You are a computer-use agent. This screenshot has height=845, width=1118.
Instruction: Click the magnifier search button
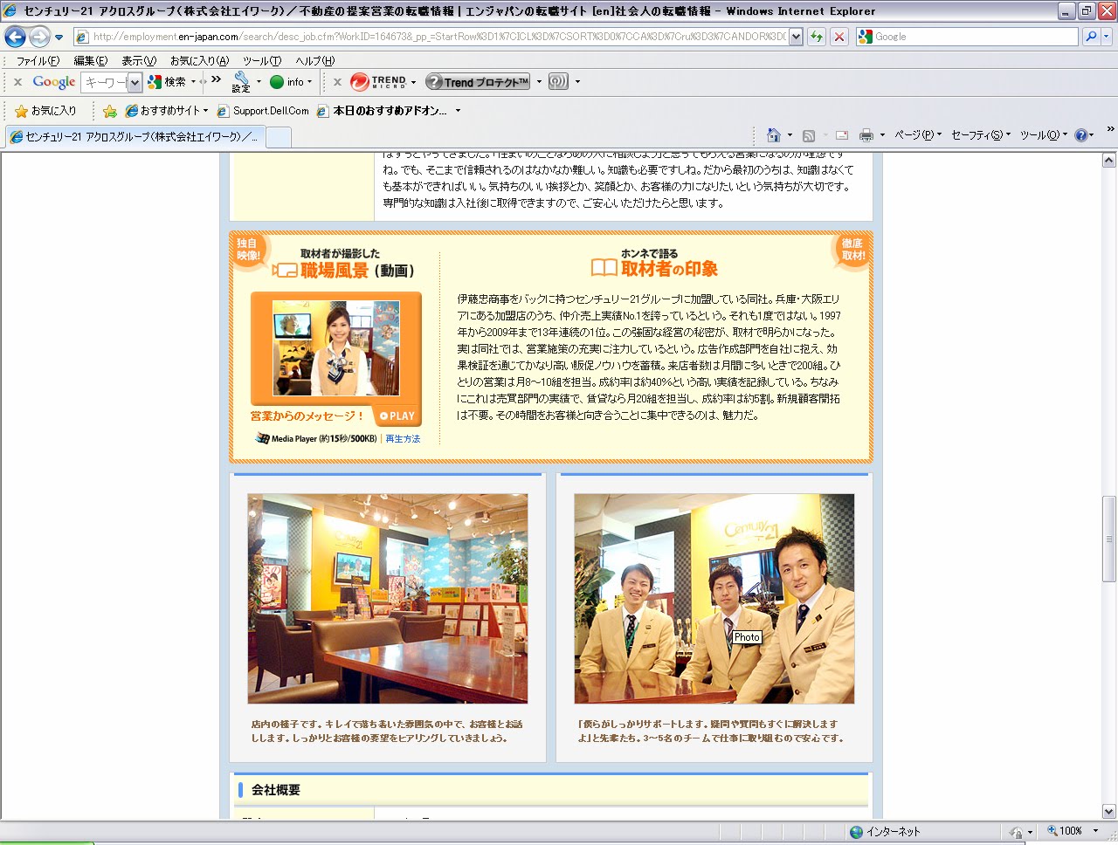pos(1090,37)
